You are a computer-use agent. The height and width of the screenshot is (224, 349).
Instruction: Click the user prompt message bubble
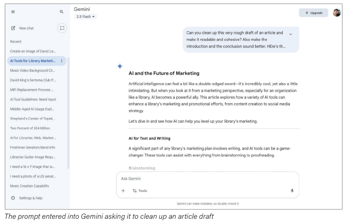[241, 40]
